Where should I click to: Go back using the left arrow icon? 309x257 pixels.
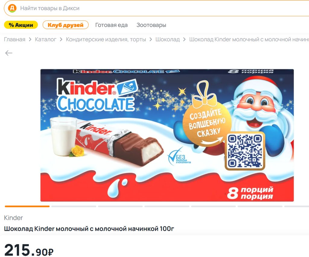click(x=9, y=53)
